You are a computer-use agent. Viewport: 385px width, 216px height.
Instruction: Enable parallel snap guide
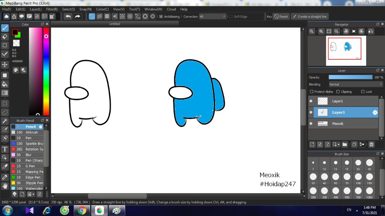tap(99, 16)
